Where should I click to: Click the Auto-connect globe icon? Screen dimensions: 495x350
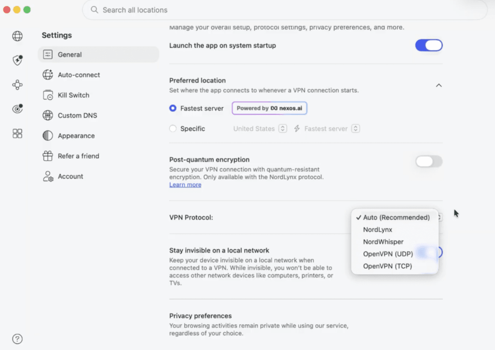click(48, 75)
